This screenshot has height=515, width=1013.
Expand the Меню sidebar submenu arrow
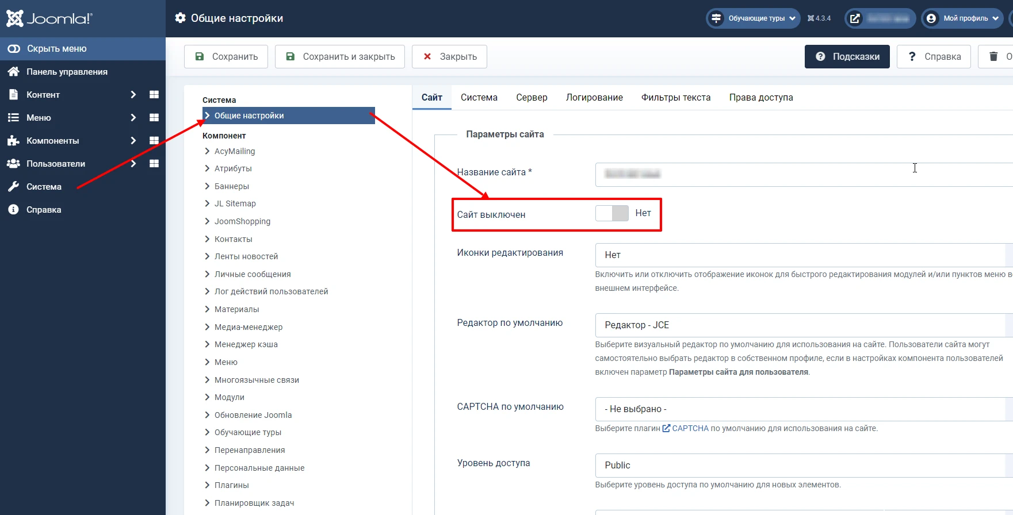[133, 117]
